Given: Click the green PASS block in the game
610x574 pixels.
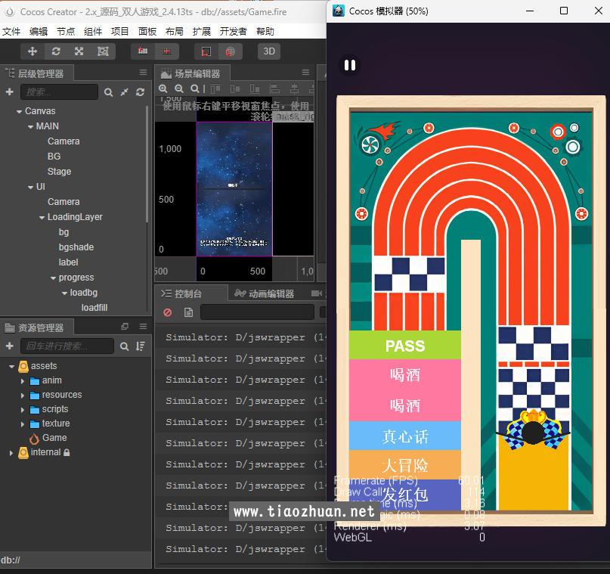Looking at the screenshot, I should 405,346.
